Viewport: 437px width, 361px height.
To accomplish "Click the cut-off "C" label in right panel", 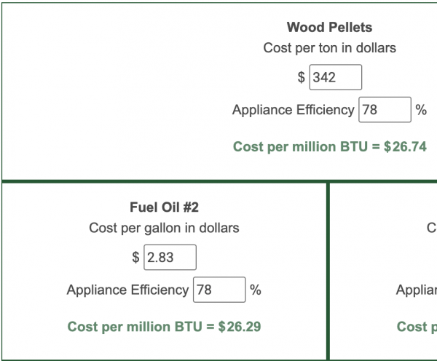I will click(x=431, y=228).
